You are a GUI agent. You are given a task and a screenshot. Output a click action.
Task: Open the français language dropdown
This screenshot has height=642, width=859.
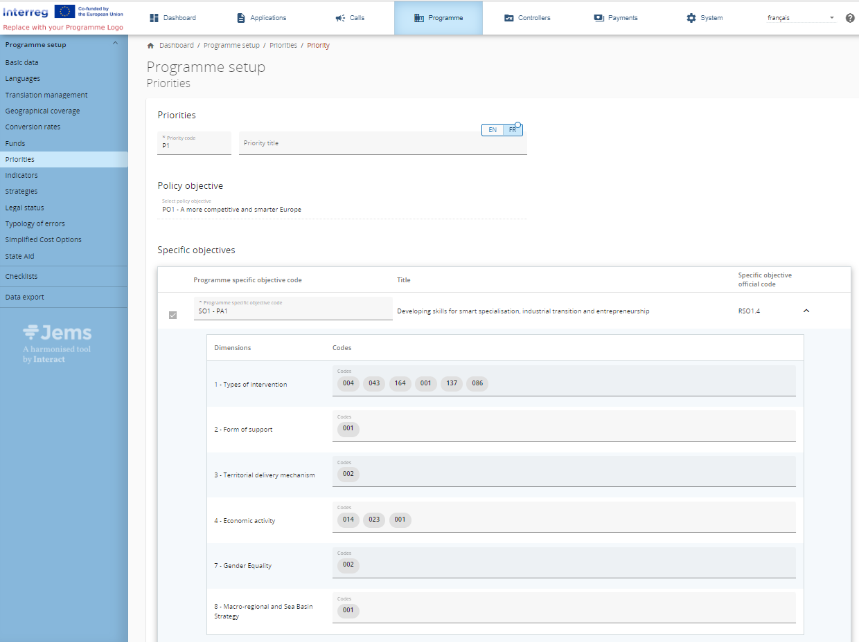click(x=801, y=18)
